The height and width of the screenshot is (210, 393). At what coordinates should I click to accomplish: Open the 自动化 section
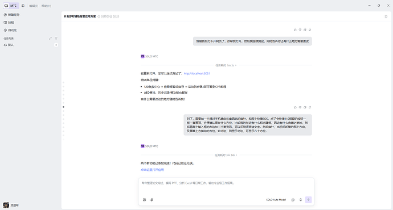[10, 30]
